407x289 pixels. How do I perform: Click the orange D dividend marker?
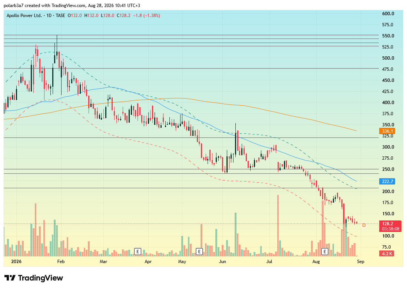364,225
